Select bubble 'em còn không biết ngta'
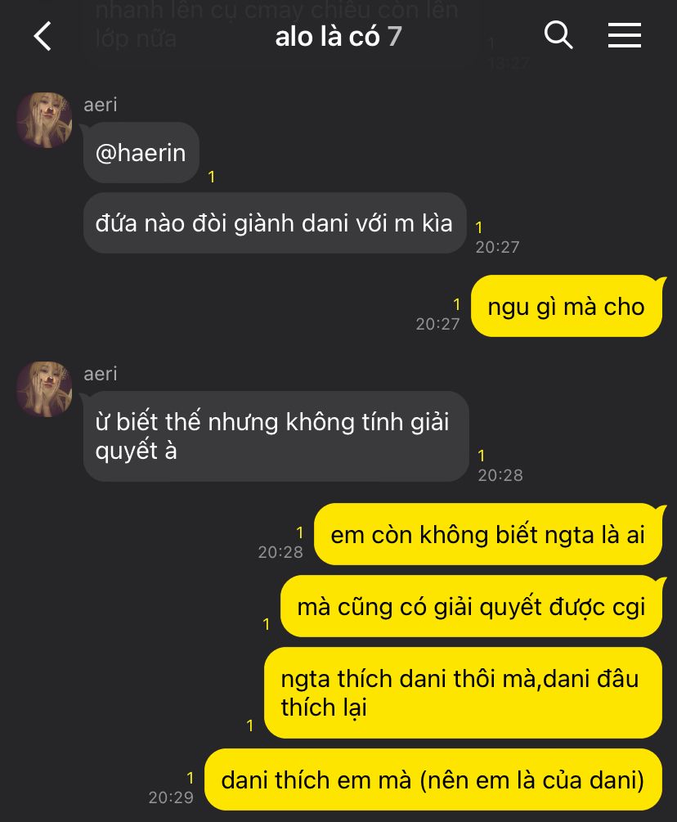 (x=488, y=535)
